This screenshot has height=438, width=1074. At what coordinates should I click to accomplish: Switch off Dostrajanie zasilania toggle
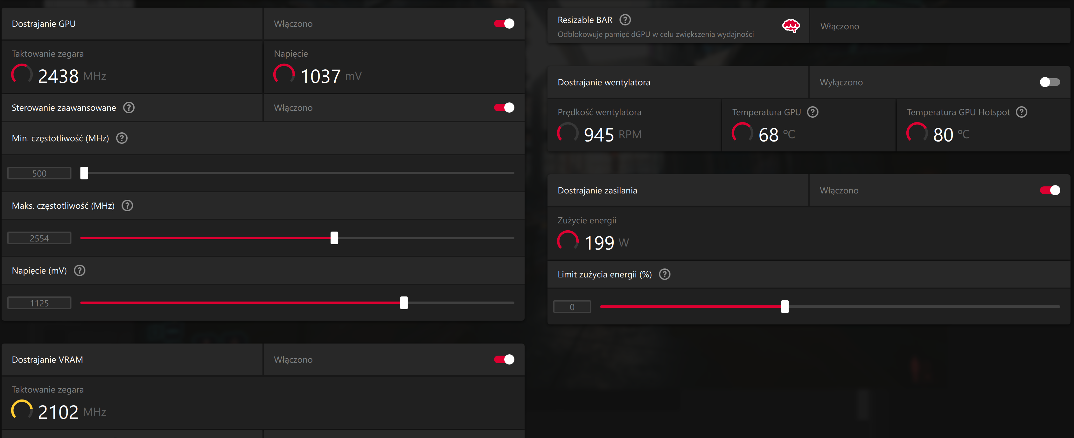pos(1050,191)
